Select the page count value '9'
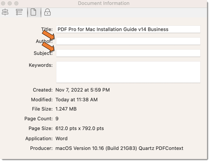Image resolution: width=210 pixels, height=162 pixels. tap(57, 119)
